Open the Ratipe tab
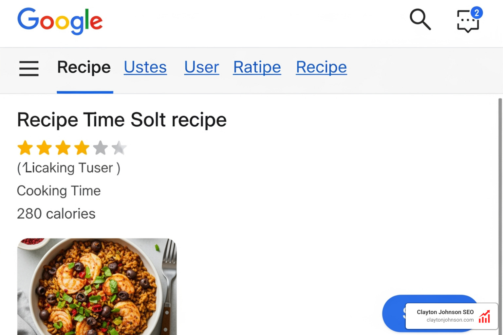The height and width of the screenshot is (335, 503). pyautogui.click(x=257, y=67)
